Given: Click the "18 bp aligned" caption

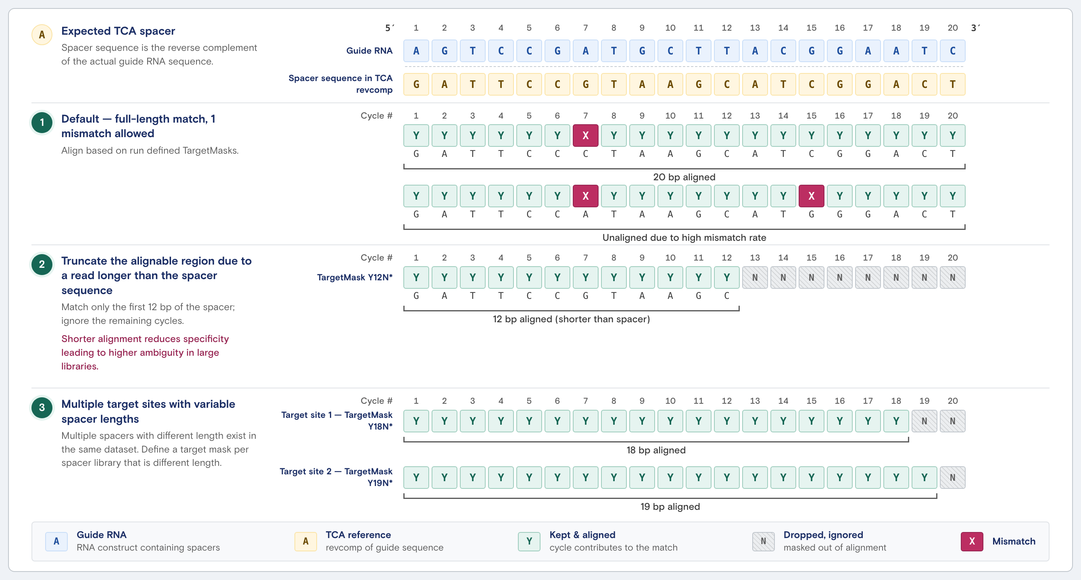Looking at the screenshot, I should 656,450.
